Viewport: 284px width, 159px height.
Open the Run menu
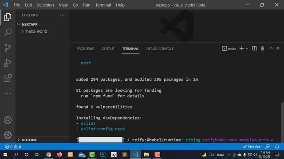[x=87, y=5]
